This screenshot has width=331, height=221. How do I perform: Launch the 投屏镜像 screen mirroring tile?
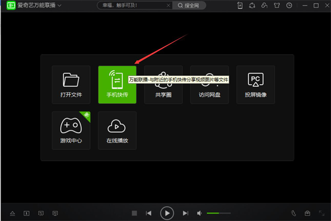255,85
